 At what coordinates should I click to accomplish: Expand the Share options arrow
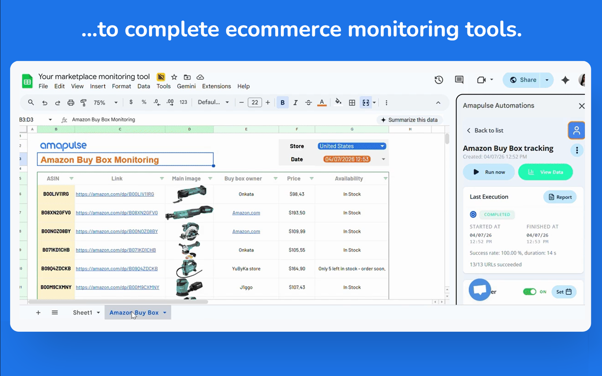click(547, 80)
